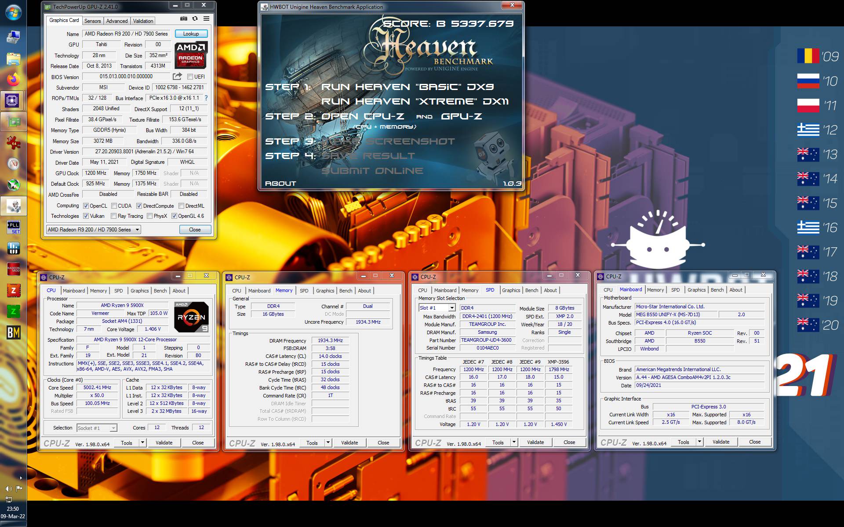Open the red Z taskbar icon

tap(13, 290)
